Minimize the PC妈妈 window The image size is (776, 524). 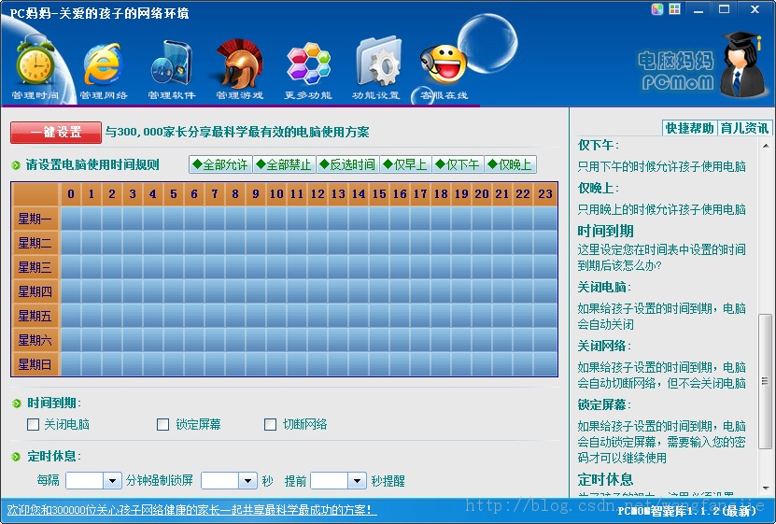point(698,9)
